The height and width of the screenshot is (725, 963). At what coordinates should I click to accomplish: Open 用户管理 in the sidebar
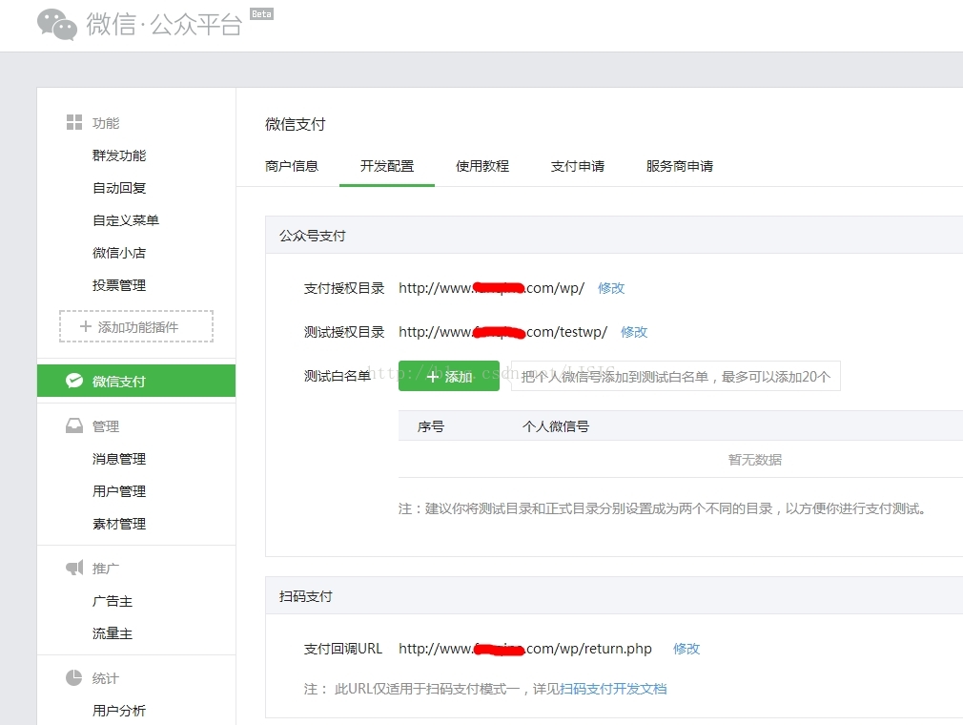[119, 491]
